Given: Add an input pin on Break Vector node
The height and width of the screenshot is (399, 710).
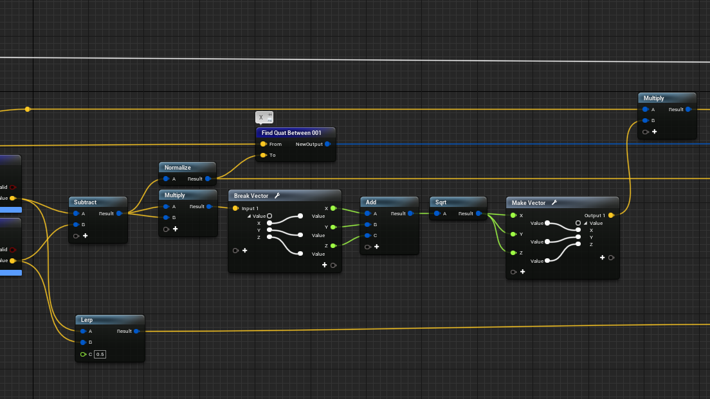Looking at the screenshot, I should (244, 251).
